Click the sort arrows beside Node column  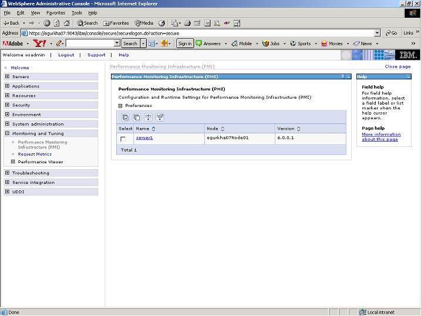point(223,129)
